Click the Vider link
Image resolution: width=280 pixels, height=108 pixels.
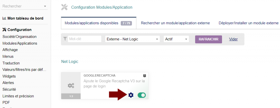point(234,39)
